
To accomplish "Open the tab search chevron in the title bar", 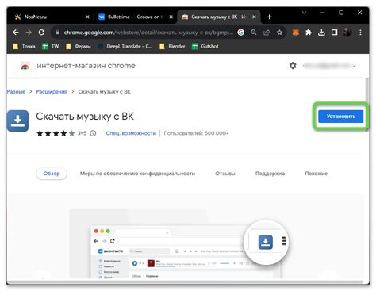I will 304,13.
